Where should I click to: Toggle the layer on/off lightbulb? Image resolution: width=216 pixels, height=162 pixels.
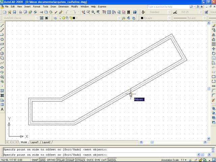point(60,18)
